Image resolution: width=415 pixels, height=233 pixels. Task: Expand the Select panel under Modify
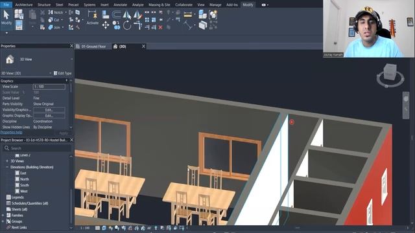pos(6,33)
